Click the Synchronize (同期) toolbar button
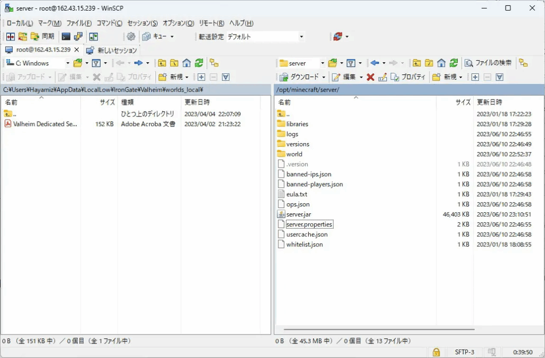 tap(43, 37)
